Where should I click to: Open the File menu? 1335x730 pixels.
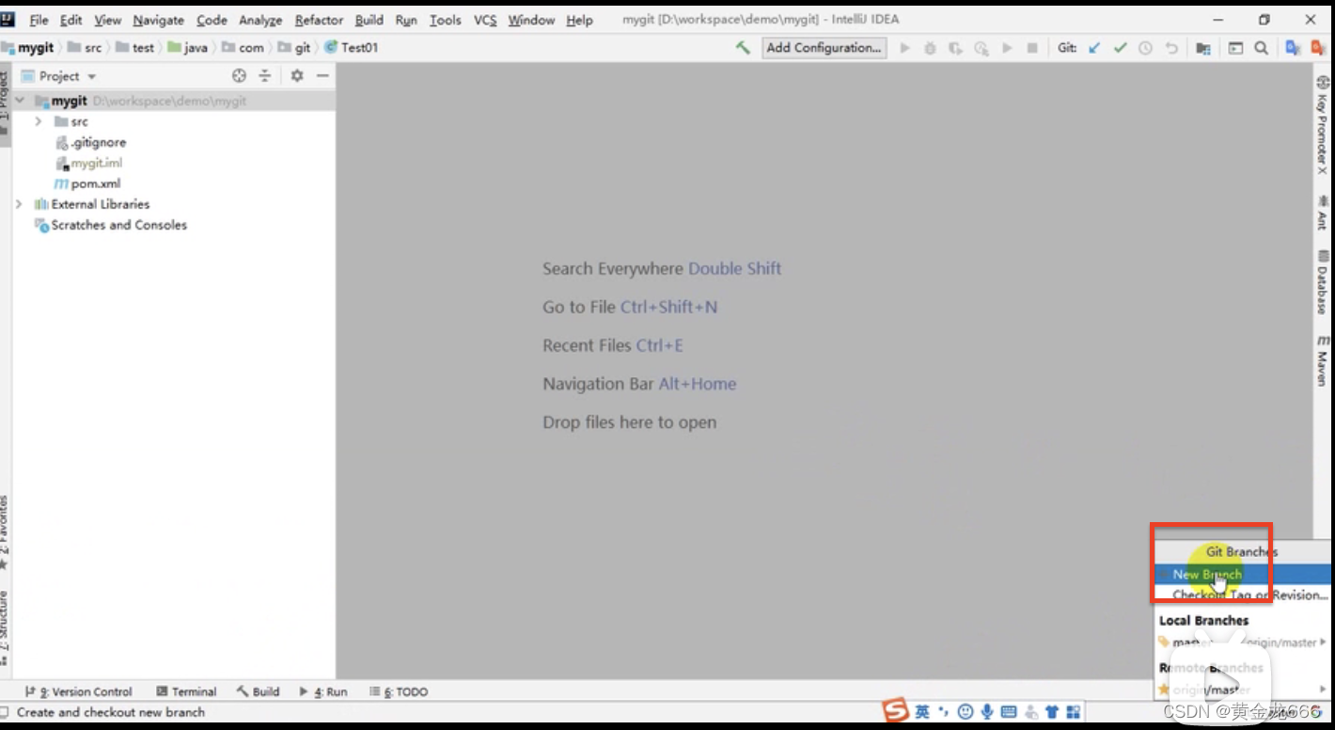39,20
